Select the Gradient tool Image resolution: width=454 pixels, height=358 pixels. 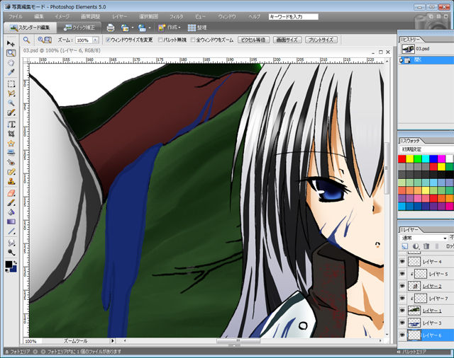(x=11, y=221)
